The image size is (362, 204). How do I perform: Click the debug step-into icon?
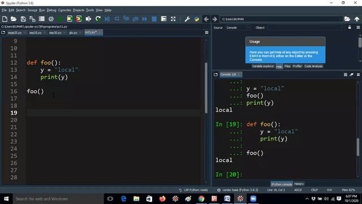[x=126, y=19]
